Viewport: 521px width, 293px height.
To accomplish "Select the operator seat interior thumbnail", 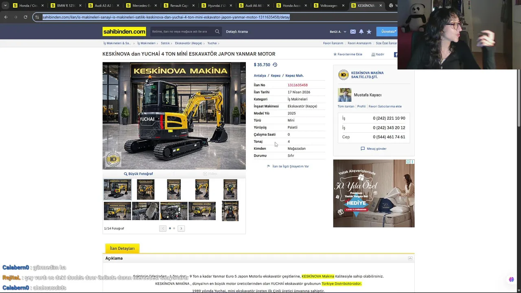I will coord(146,211).
